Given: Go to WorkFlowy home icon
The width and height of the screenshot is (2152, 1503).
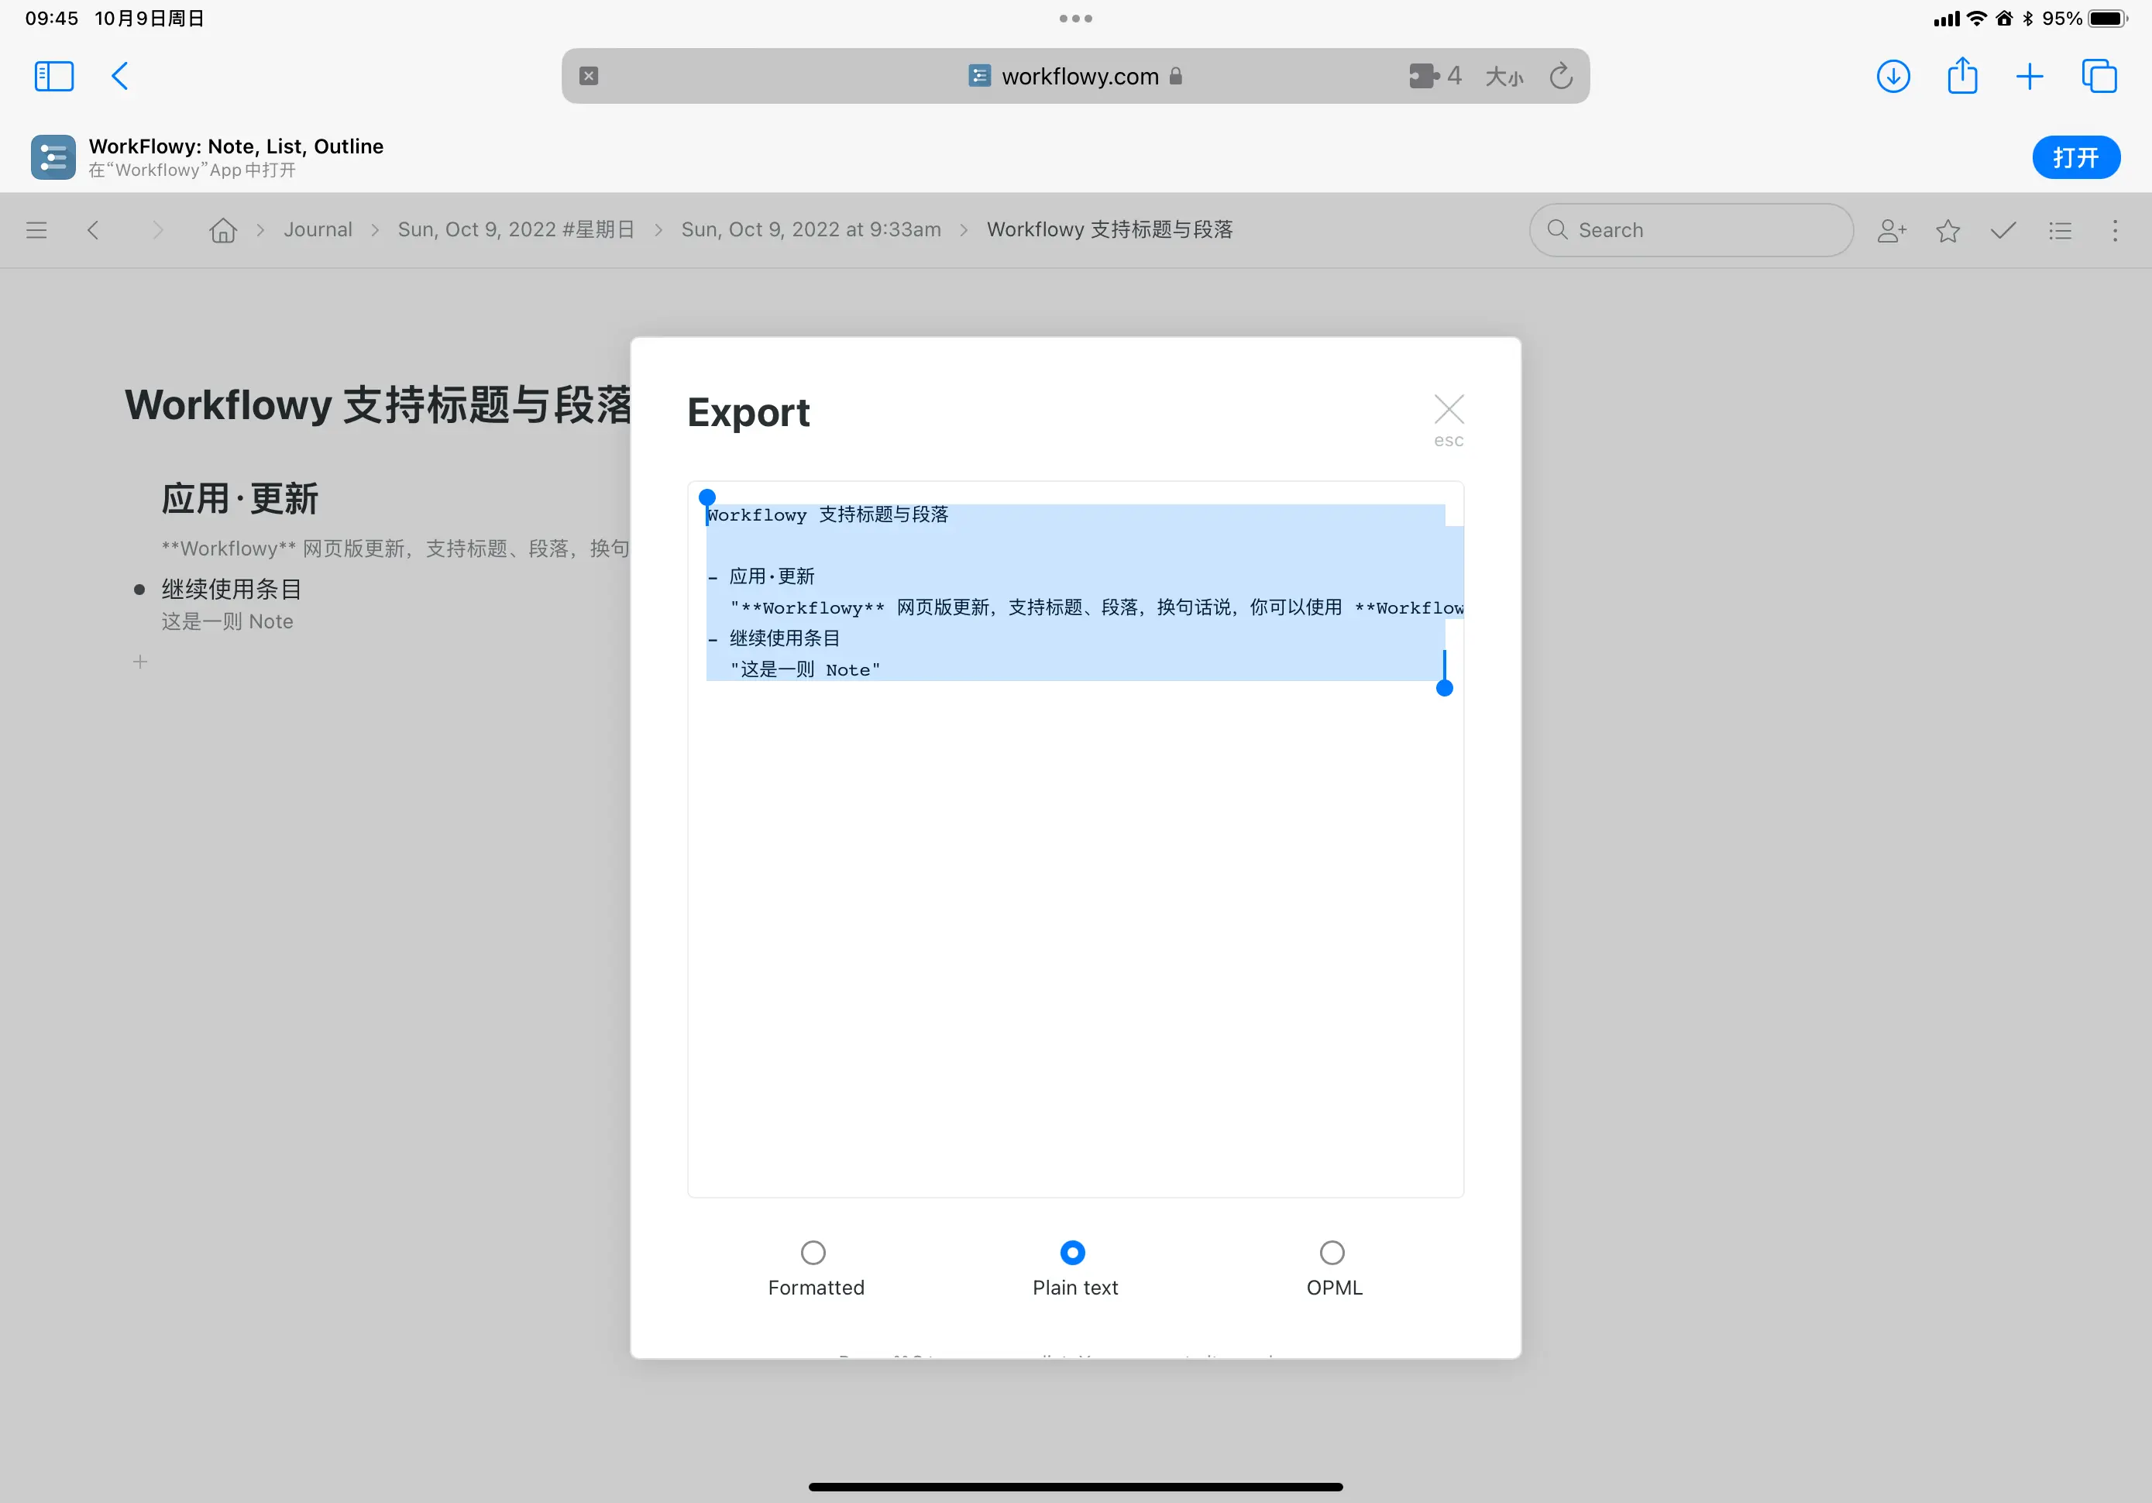Looking at the screenshot, I should click(x=223, y=230).
